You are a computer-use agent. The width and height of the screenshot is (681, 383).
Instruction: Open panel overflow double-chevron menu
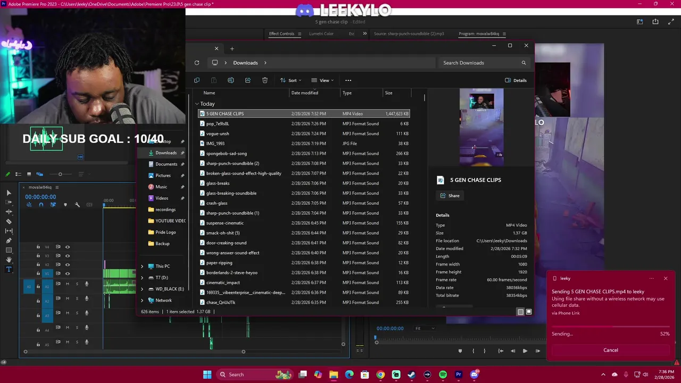[365, 34]
